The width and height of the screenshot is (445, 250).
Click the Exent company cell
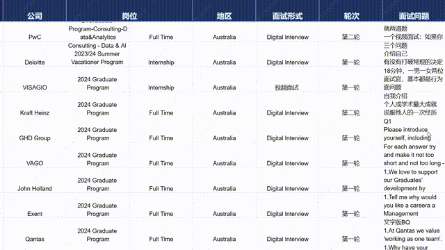click(35, 214)
